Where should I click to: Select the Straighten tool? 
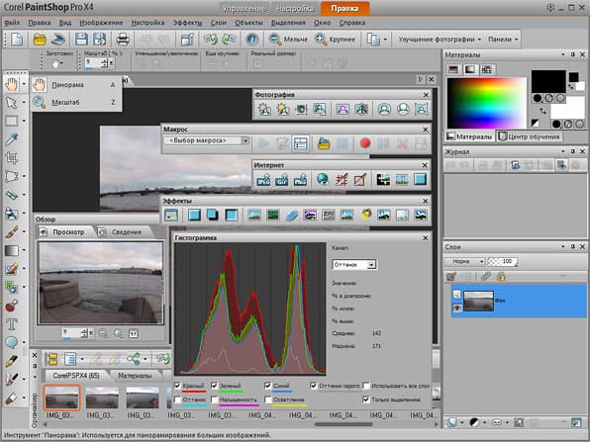click(11, 195)
